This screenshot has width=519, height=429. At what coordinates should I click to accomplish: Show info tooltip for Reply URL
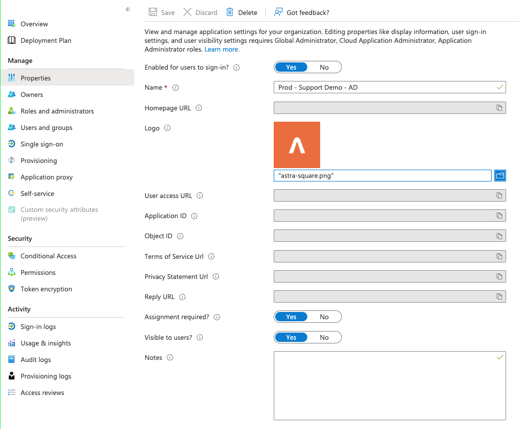182,297
